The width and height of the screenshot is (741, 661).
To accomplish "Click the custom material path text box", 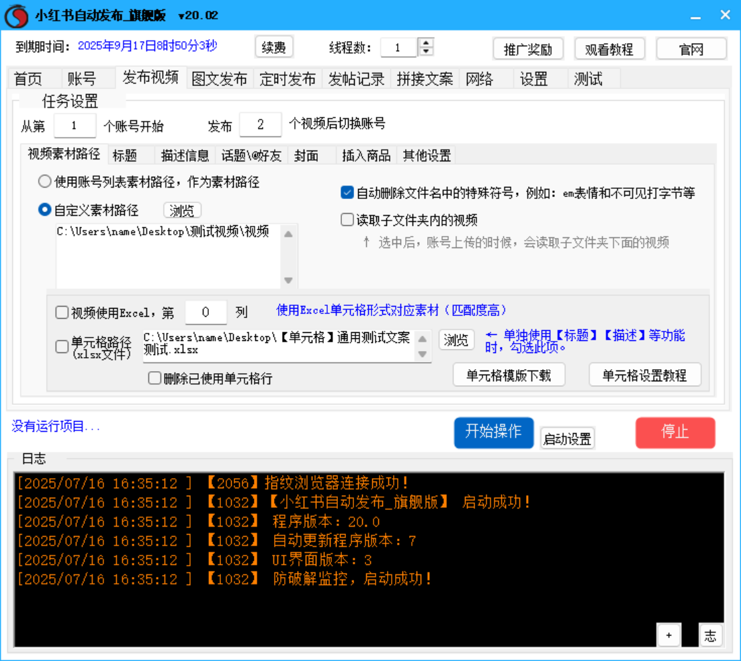I will point(169,256).
